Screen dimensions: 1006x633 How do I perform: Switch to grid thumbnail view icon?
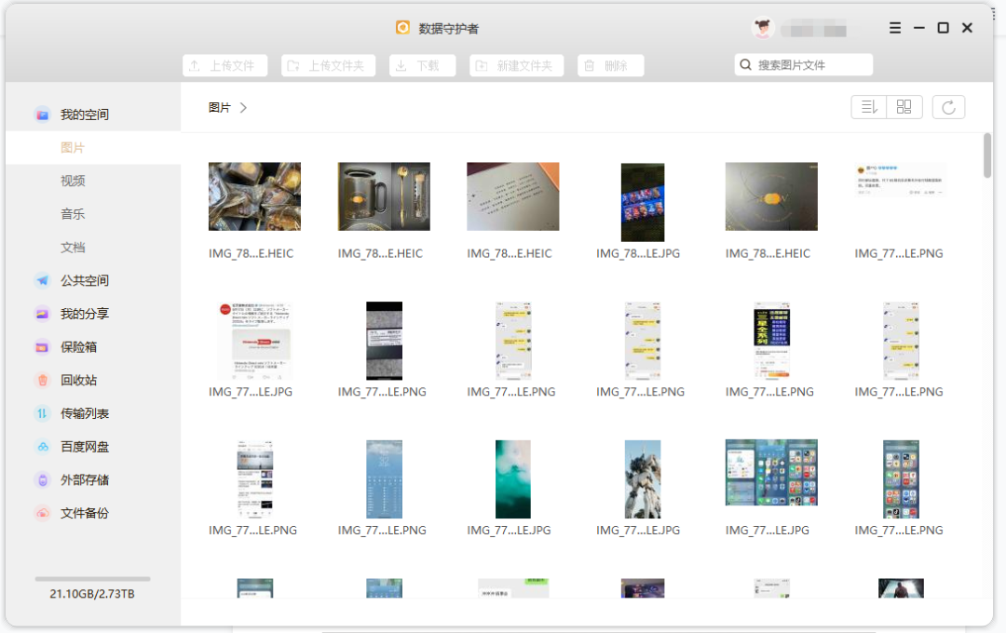[x=904, y=107]
